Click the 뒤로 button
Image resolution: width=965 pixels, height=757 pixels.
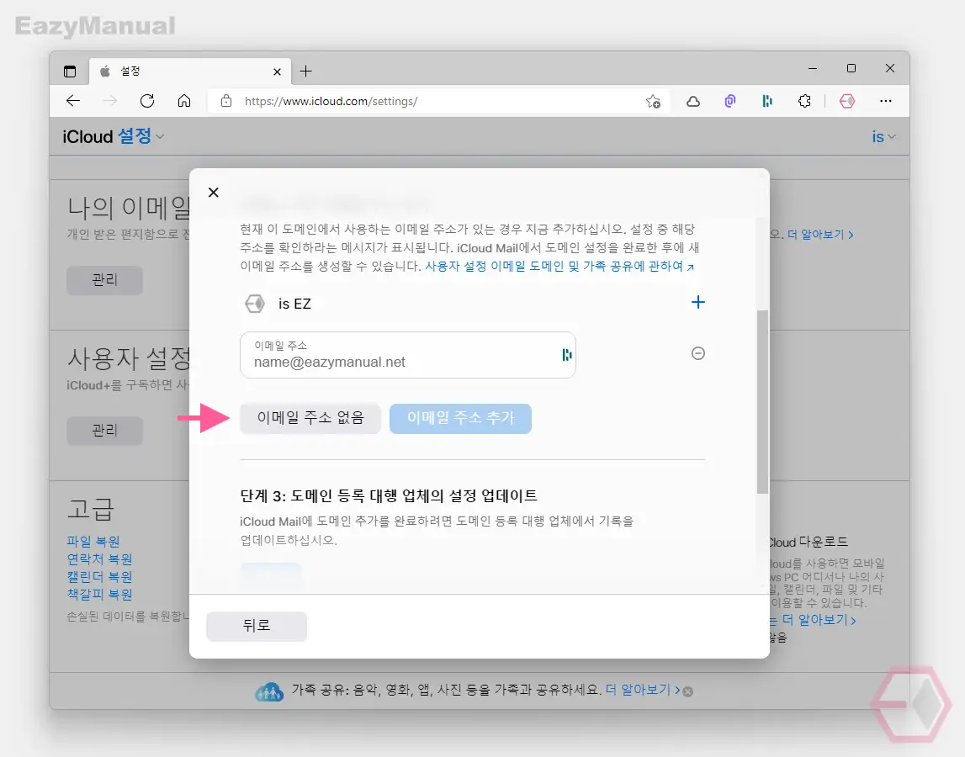[x=257, y=626]
